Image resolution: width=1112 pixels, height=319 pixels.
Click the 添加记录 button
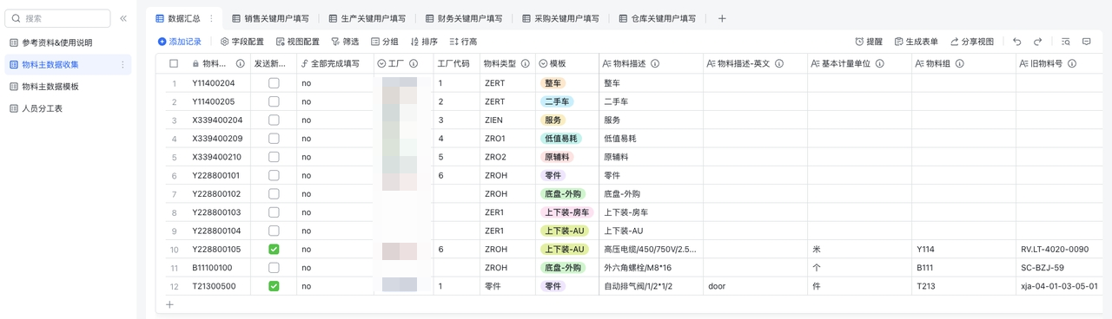tap(179, 42)
